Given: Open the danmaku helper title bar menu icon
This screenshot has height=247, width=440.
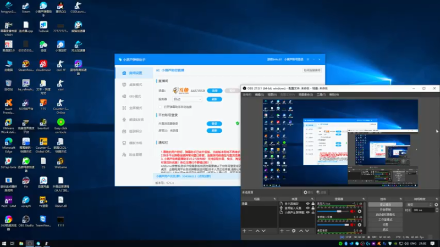Looking at the screenshot, I should [308, 59].
